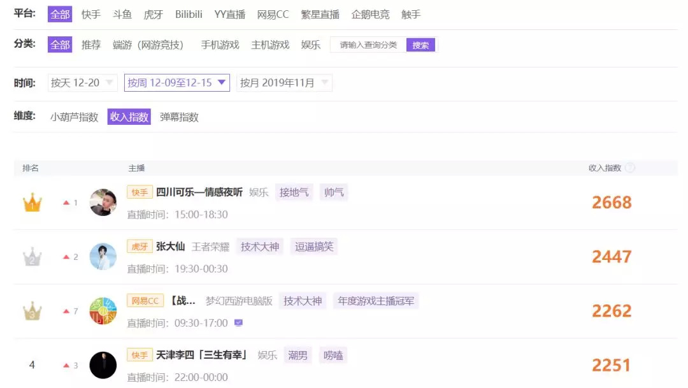Click red up arrow beside rank change 1
This screenshot has height=388, width=688.
(x=66, y=203)
